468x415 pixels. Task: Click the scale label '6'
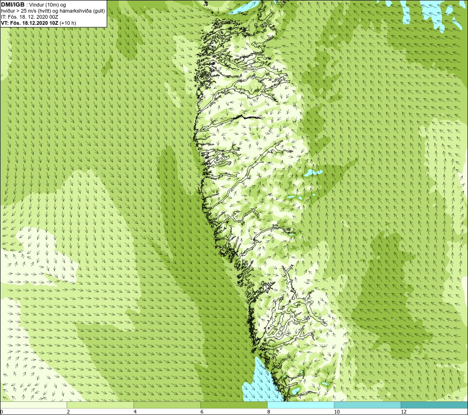coord(202,412)
